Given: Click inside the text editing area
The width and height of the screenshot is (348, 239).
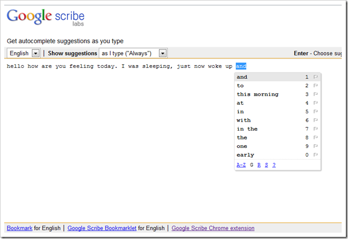Looking at the screenshot, I should [x=173, y=140].
